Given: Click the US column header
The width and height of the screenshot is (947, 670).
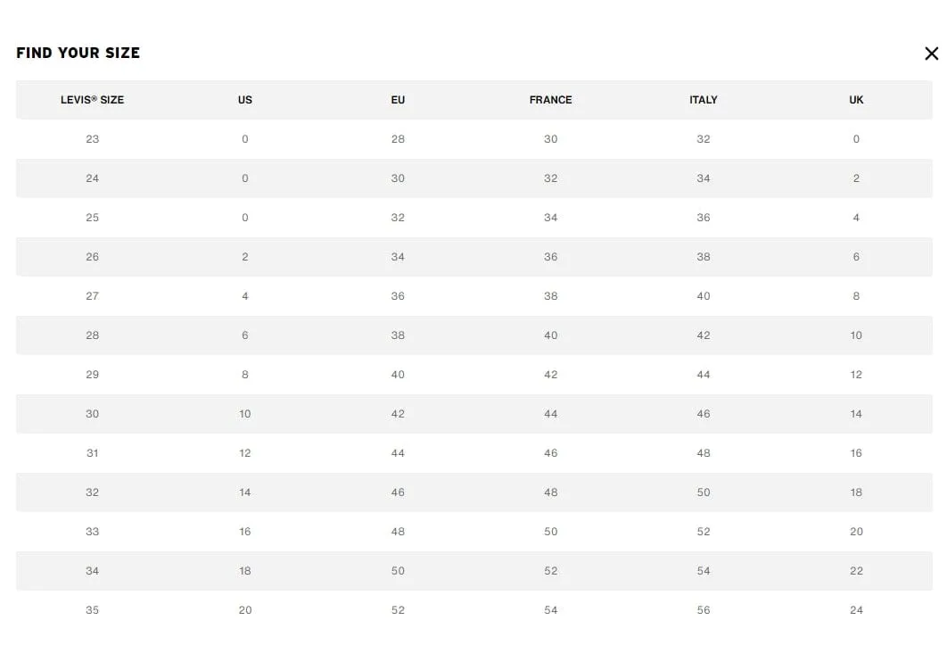Looking at the screenshot, I should click(x=245, y=100).
